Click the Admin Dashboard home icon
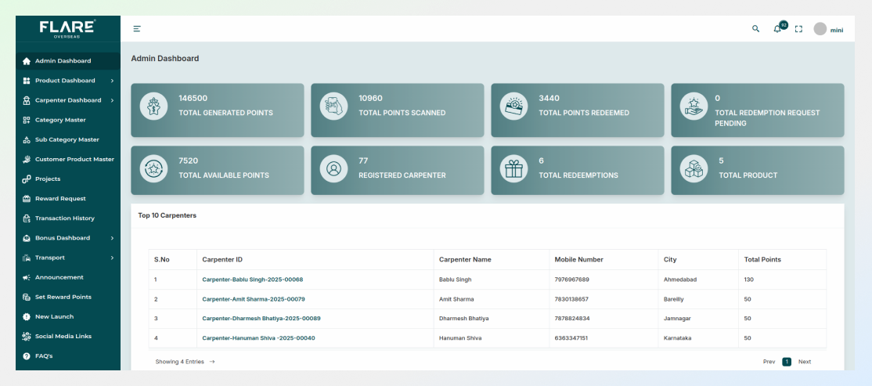This screenshot has height=386, width=872. [x=26, y=61]
